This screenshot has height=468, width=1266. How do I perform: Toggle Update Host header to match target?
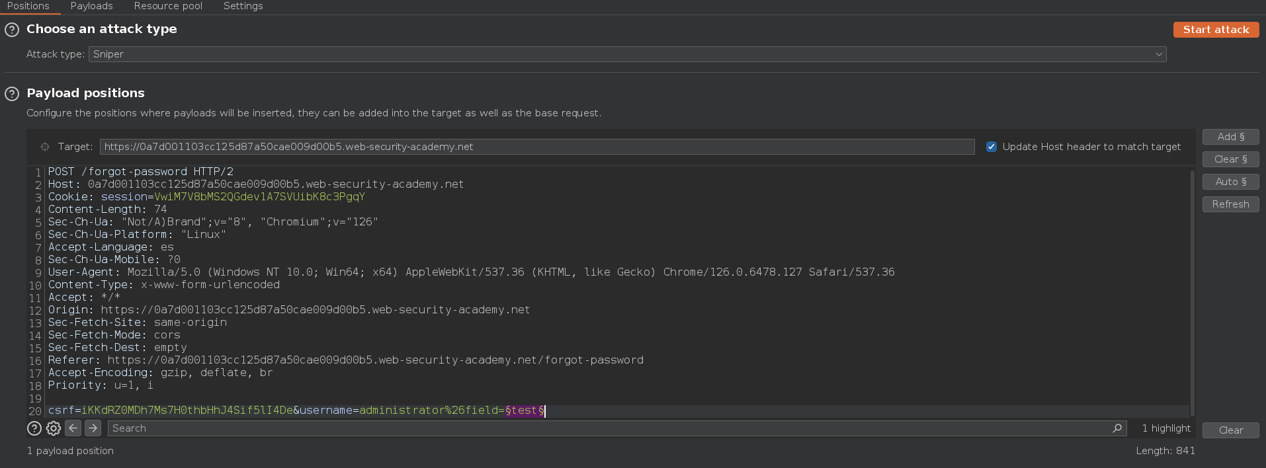pos(991,147)
